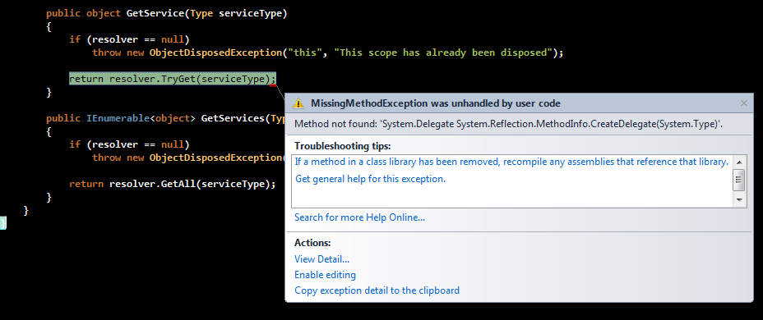763x320 pixels.
Task: Copy exception detail to the clipboard
Action: pos(377,290)
